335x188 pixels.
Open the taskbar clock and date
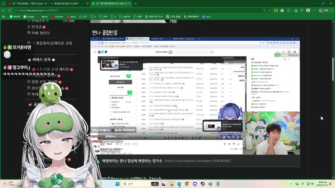323,184
